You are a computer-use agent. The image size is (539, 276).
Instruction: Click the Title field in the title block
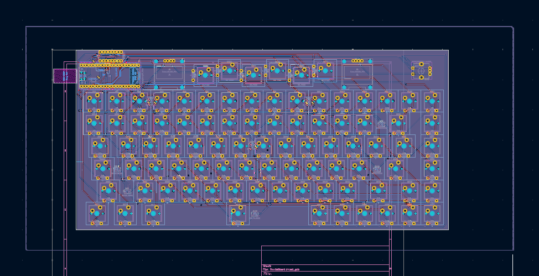pos(268,273)
